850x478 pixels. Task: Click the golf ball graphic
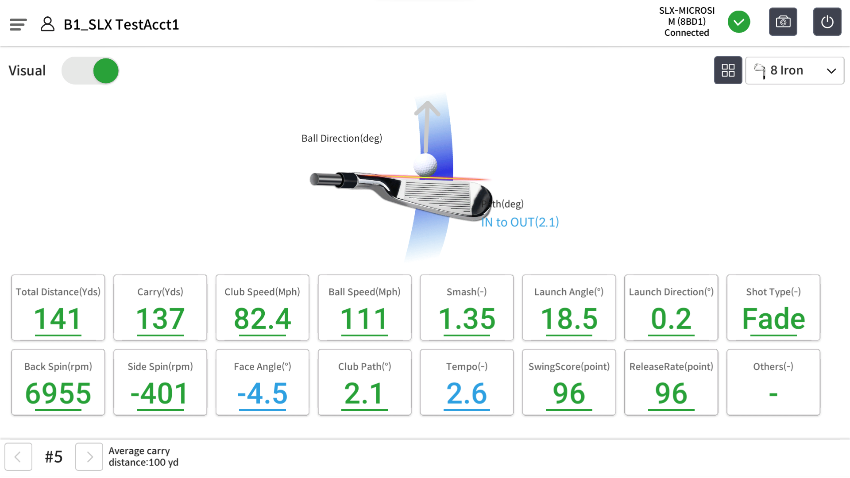coord(425,165)
